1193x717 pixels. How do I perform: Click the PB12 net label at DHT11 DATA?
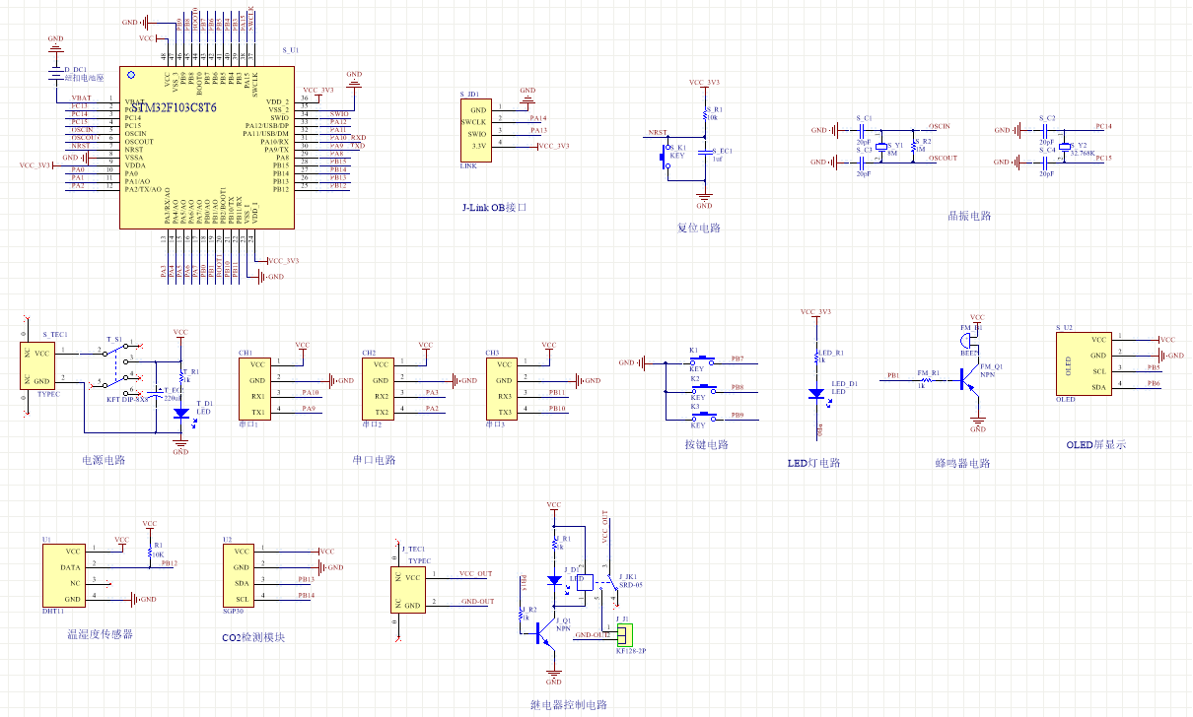pyautogui.click(x=169, y=563)
